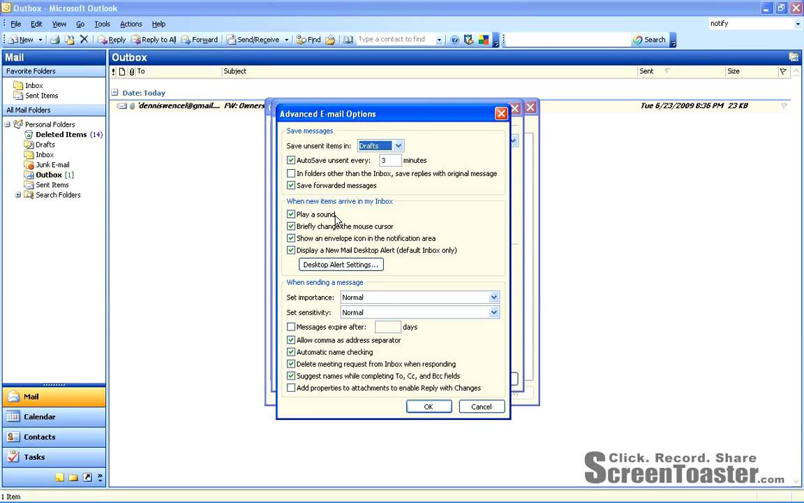This screenshot has width=804, height=503.
Task: Toggle Save forwarded messages checkbox
Action: [291, 185]
